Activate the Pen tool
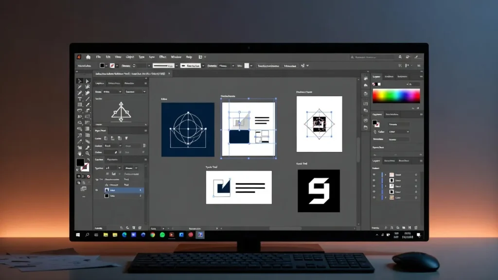This screenshot has width=498, height=280. [80, 86]
